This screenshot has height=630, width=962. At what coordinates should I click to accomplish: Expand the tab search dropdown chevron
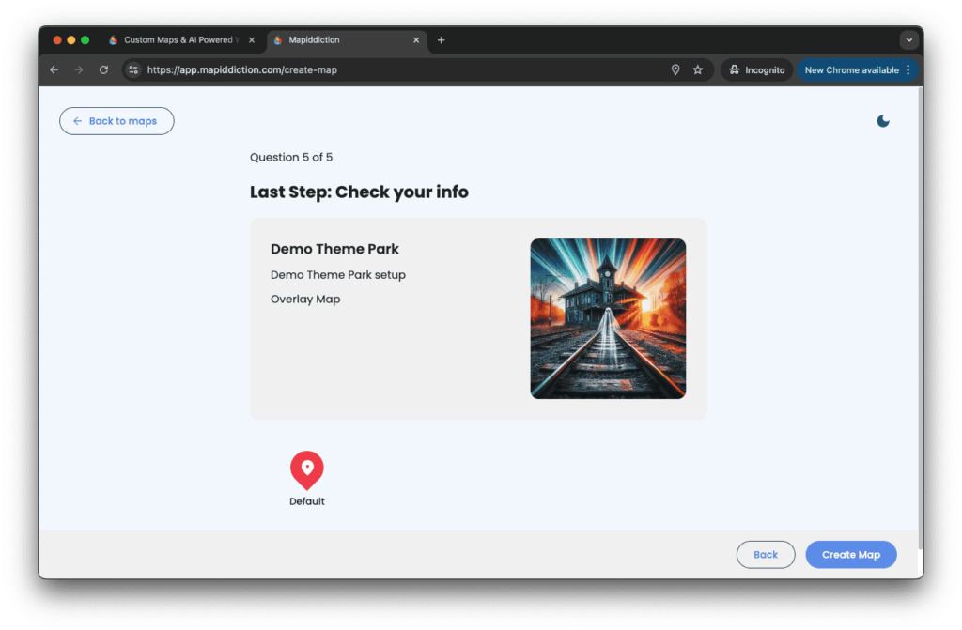click(x=908, y=40)
